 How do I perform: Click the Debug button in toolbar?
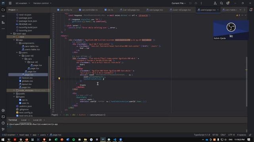pyautogui.click(x=196, y=3)
